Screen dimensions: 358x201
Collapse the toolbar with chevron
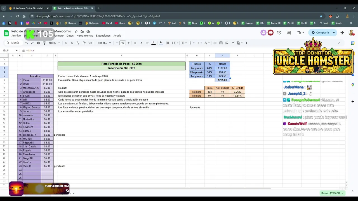click(x=339, y=43)
